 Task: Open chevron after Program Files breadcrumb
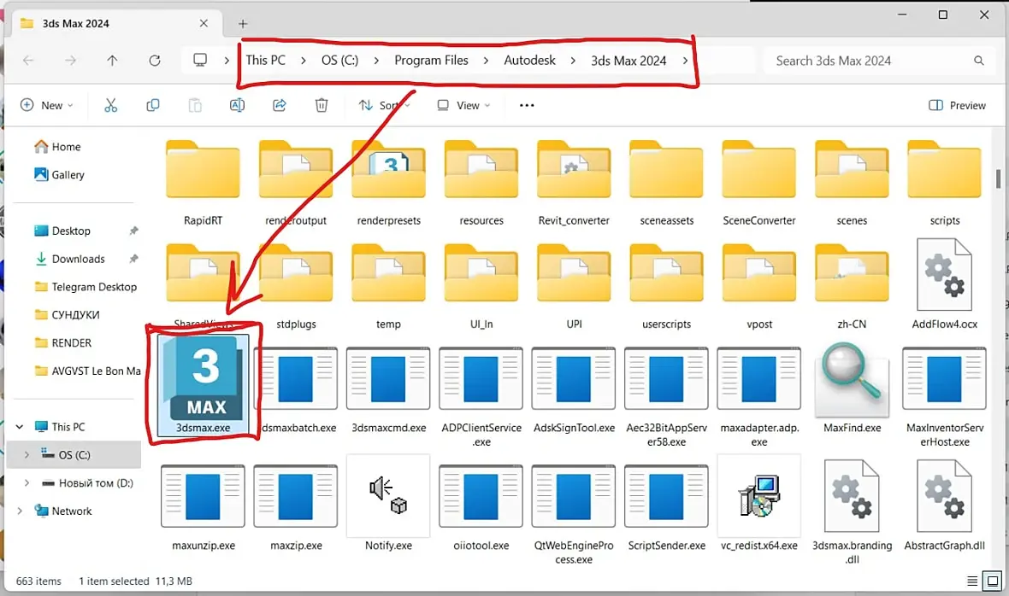486,61
